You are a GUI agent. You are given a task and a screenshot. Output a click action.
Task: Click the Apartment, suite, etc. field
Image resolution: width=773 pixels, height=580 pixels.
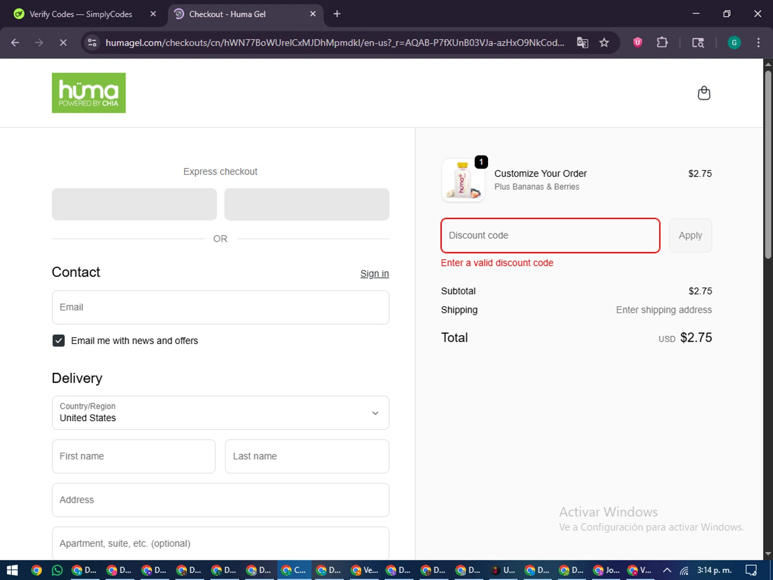coord(221,543)
